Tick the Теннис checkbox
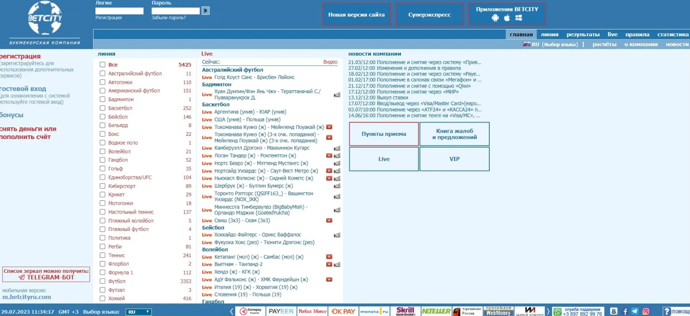 click(103, 255)
